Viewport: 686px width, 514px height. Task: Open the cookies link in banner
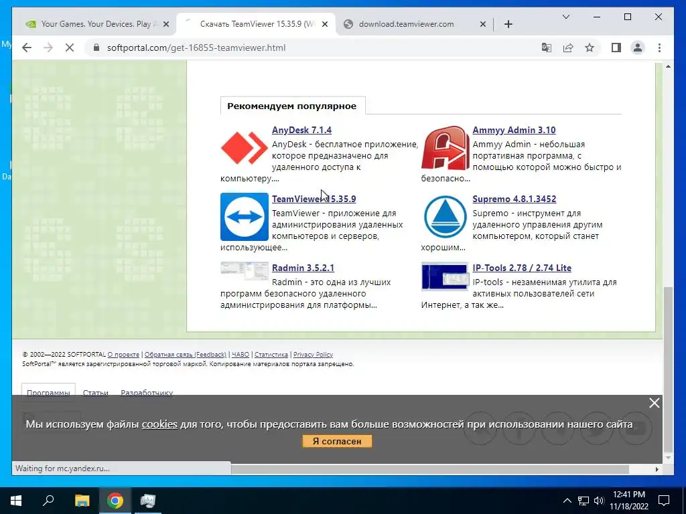159,424
